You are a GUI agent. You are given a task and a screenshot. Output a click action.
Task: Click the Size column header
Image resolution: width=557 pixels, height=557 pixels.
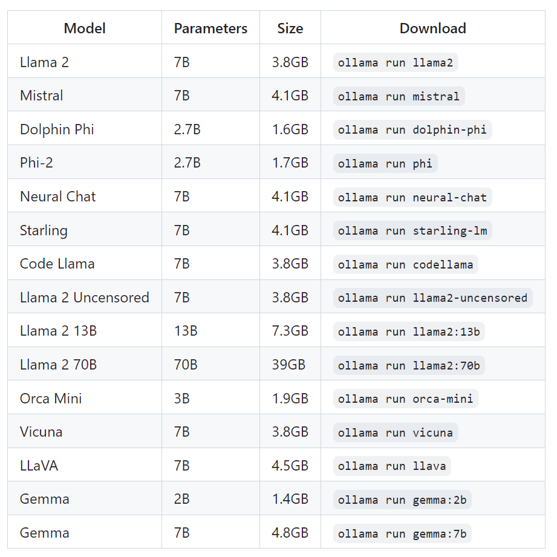tap(290, 28)
